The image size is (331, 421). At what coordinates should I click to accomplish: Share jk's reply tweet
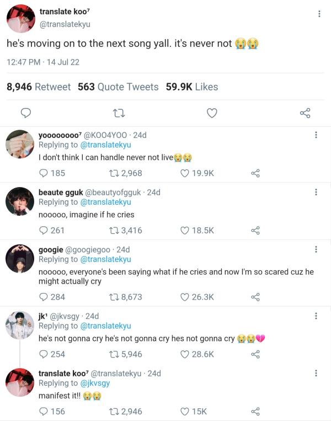pos(255,354)
